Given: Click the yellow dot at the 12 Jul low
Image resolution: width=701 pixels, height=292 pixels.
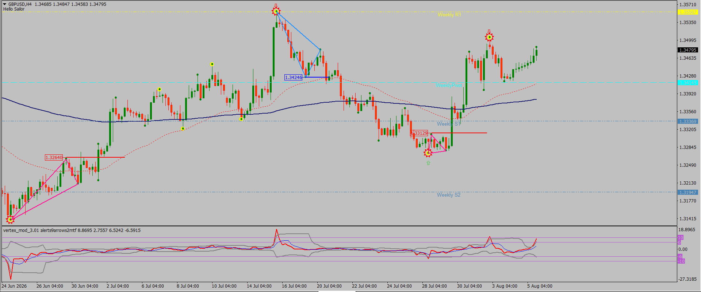Looking at the screenshot, I should pos(241,119).
